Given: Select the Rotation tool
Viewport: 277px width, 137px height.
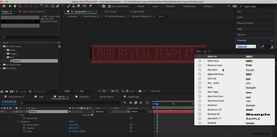Looking at the screenshot, I should tap(42, 6).
